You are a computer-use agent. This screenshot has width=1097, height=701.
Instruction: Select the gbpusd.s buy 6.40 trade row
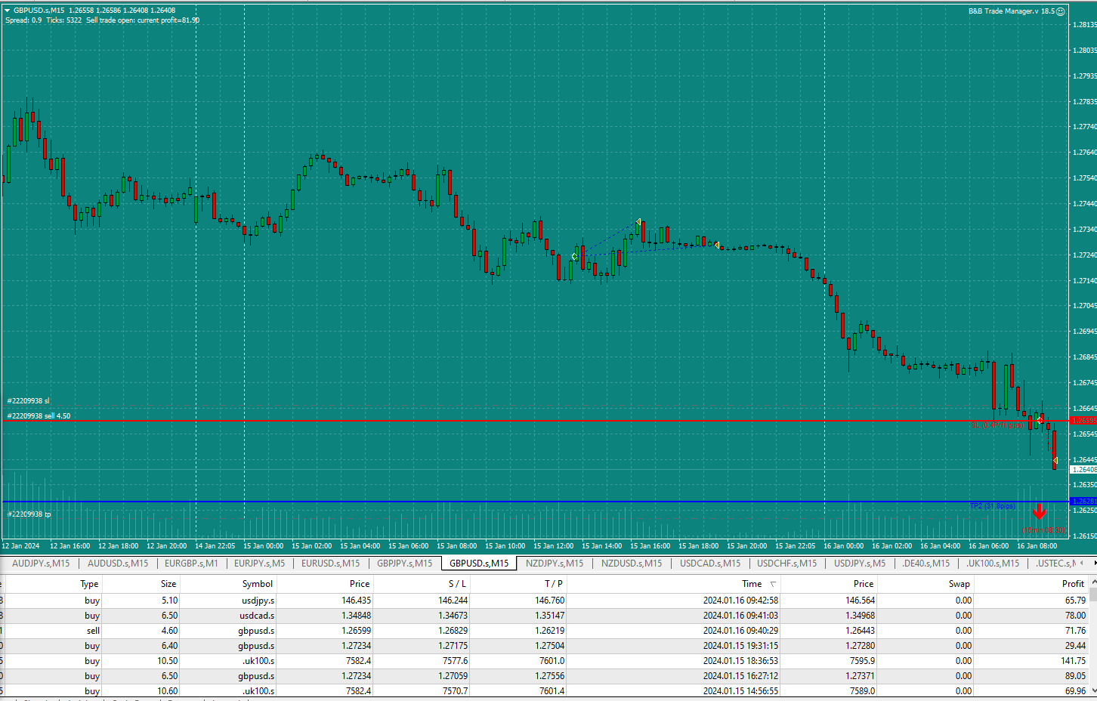544,646
